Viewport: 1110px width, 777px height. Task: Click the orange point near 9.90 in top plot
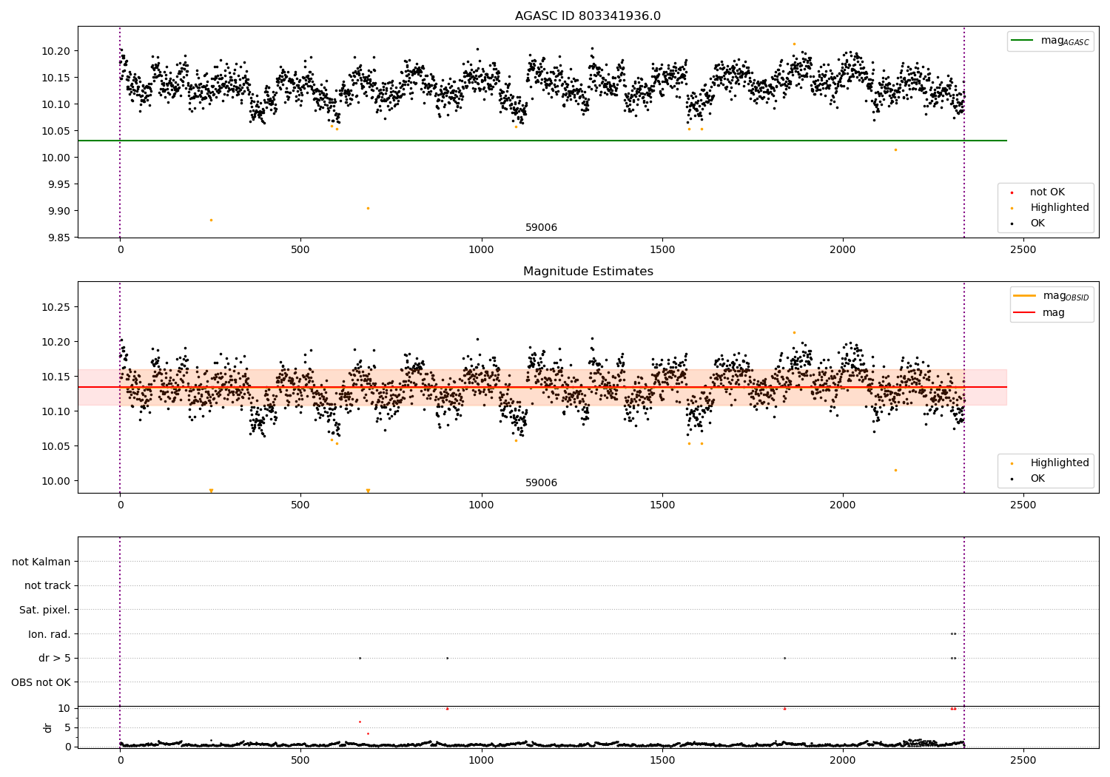368,208
